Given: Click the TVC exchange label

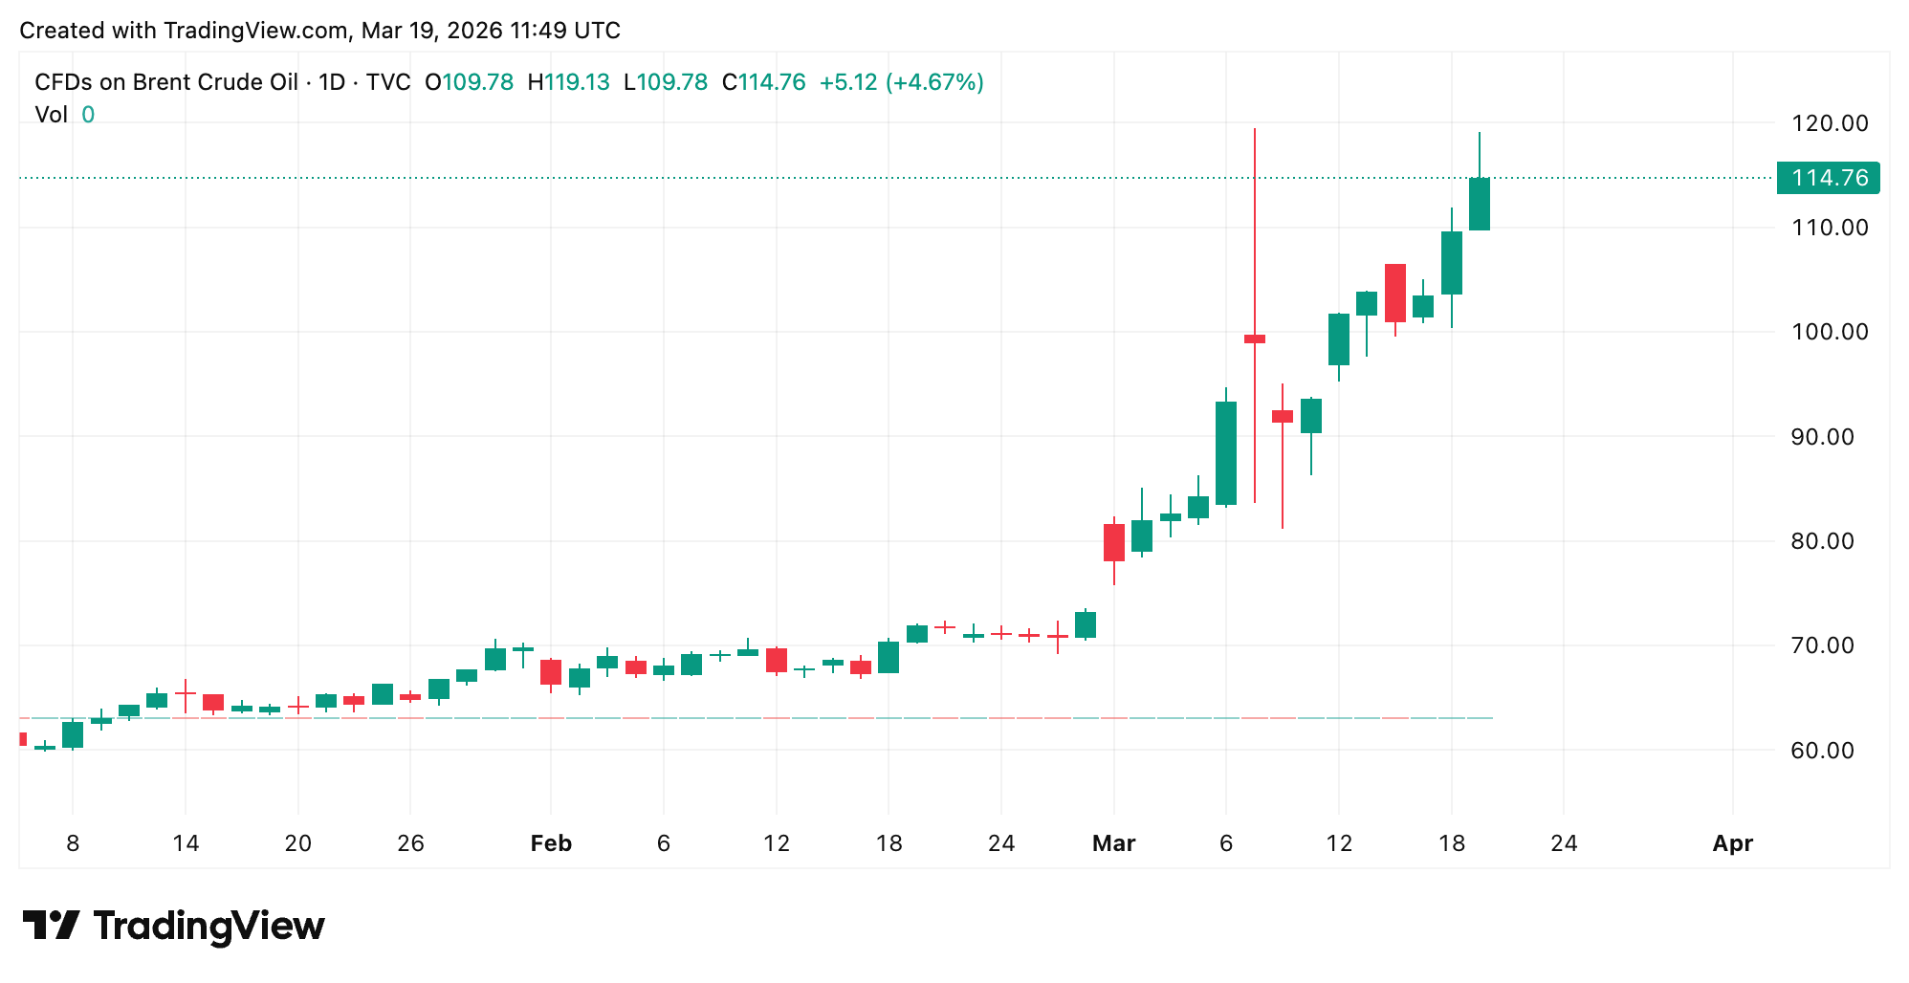Looking at the screenshot, I should 388,82.
